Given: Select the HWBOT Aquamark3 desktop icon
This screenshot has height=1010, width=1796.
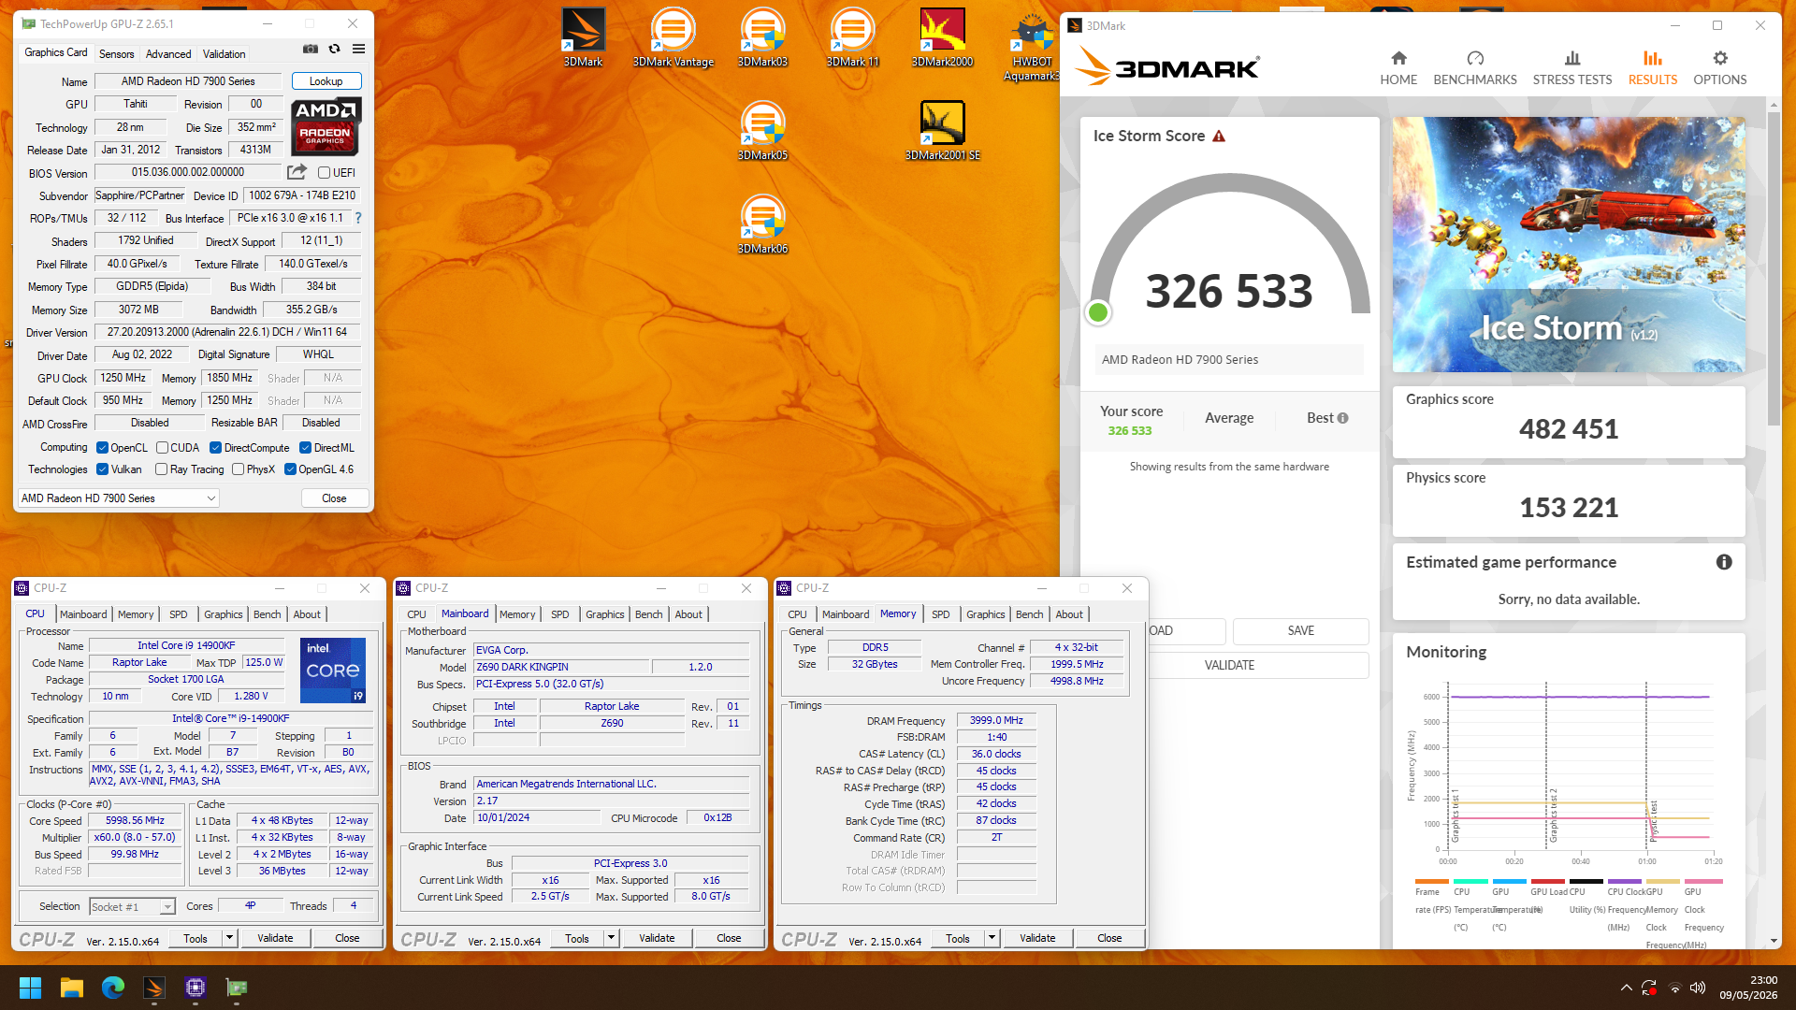Looking at the screenshot, I should tap(1032, 45).
